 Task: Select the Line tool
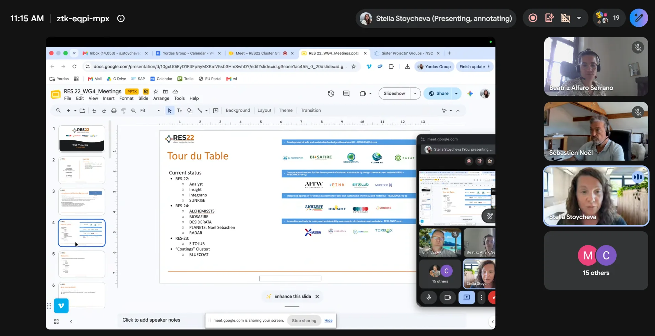pyautogui.click(x=200, y=111)
